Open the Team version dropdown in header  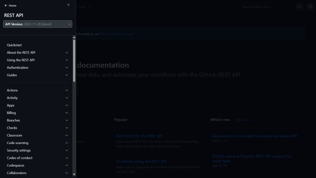(x=84, y=7)
